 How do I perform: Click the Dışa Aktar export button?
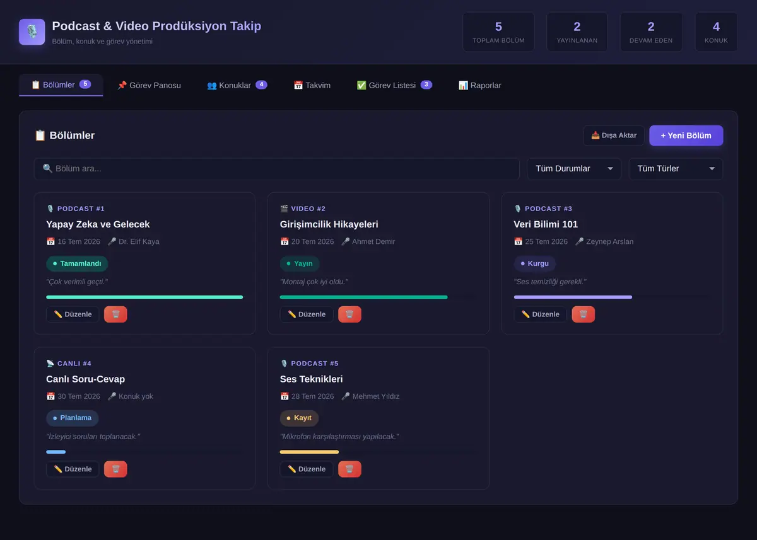614,135
